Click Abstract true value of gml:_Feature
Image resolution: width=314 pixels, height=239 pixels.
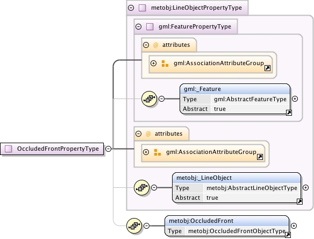click(x=220, y=109)
